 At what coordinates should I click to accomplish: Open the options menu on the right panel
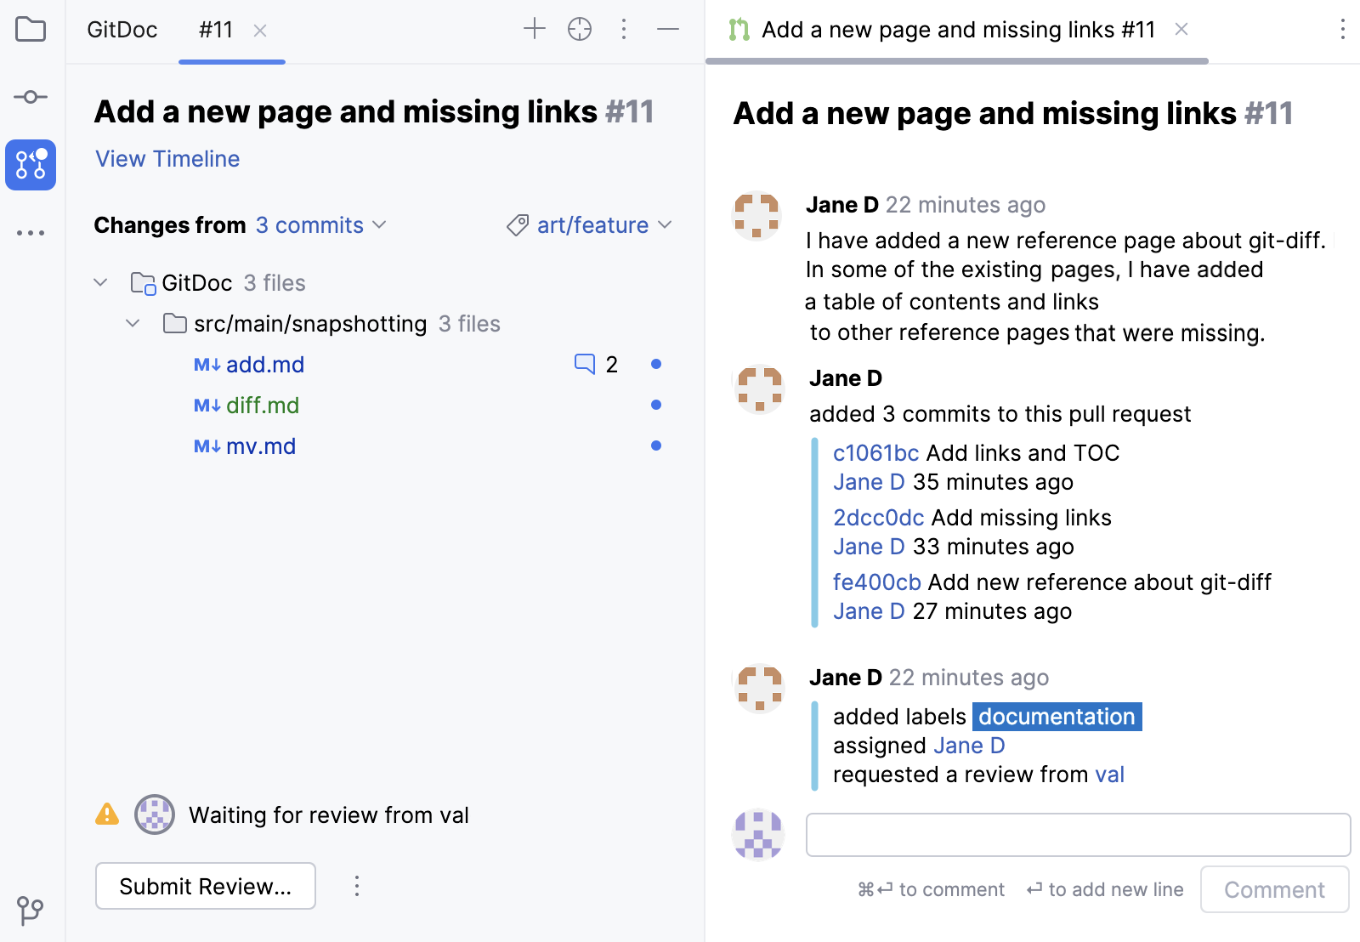pyautogui.click(x=1341, y=29)
